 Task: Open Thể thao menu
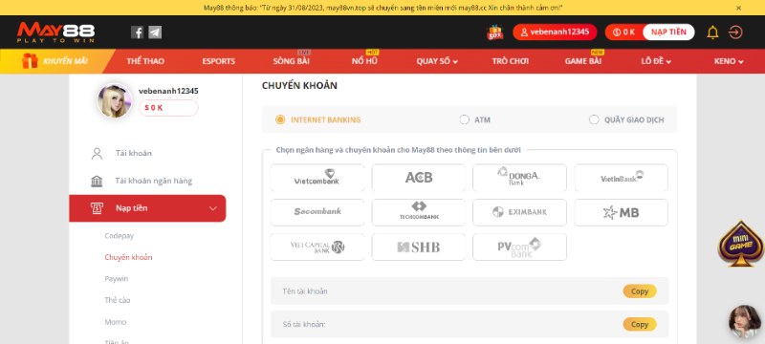point(145,61)
